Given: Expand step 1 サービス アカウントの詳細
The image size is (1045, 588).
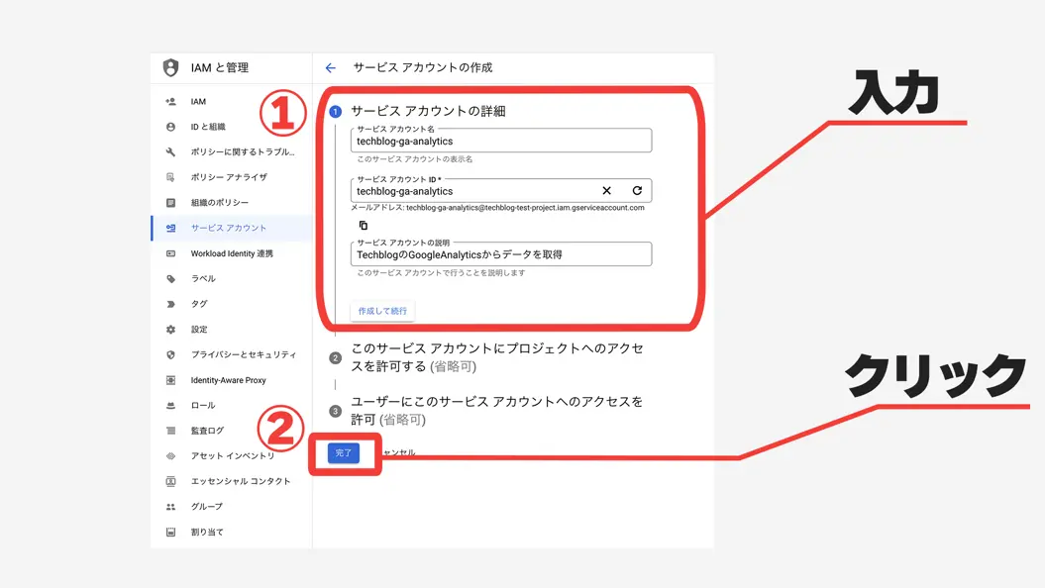Looking at the screenshot, I should tap(428, 111).
